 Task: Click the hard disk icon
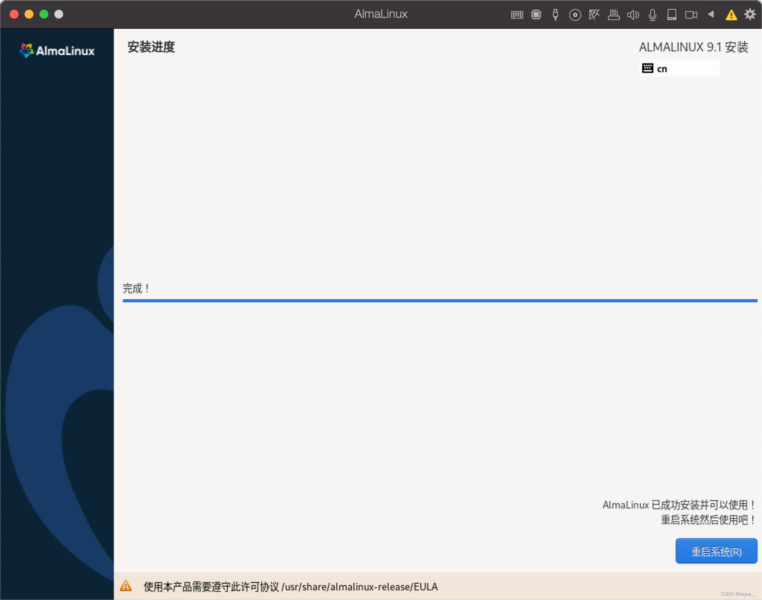(672, 14)
